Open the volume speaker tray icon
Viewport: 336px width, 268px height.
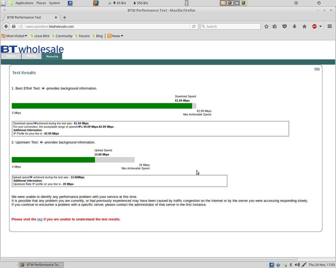click(297, 265)
